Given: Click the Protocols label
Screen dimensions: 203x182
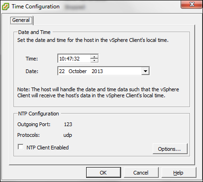Looking at the screenshot, I should pos(28,135).
